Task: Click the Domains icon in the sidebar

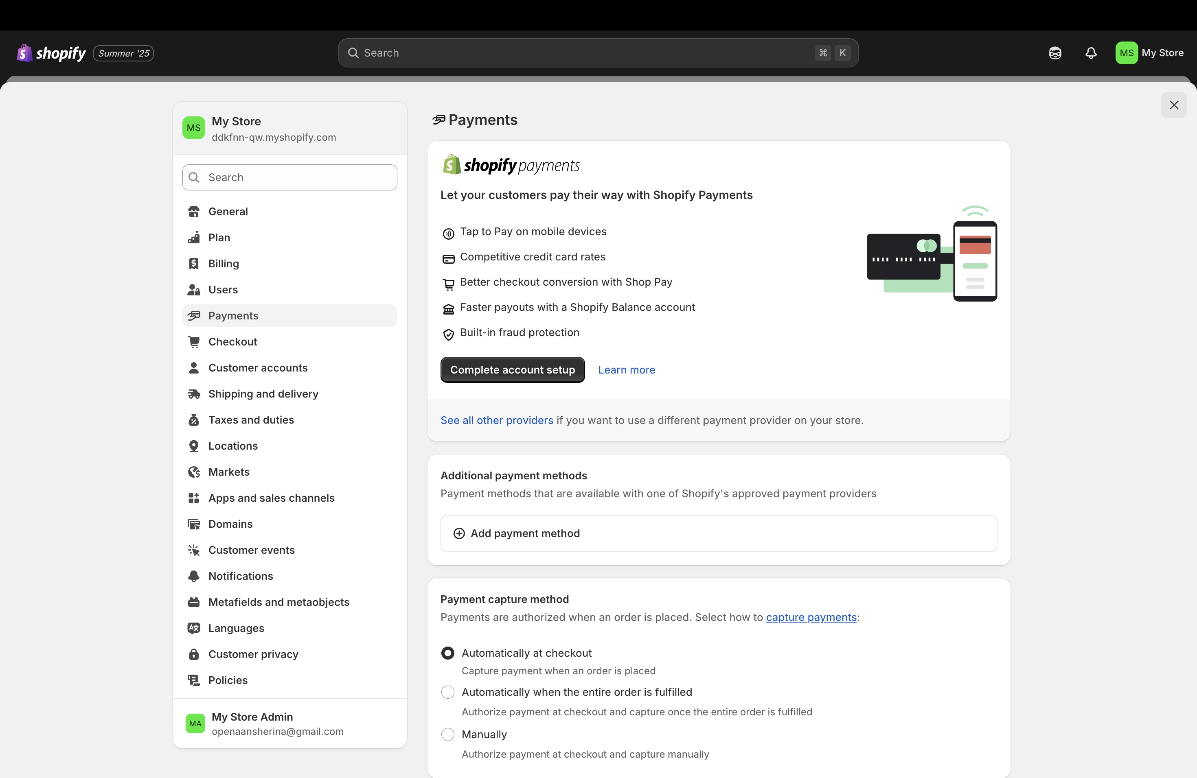Action: 194,524
